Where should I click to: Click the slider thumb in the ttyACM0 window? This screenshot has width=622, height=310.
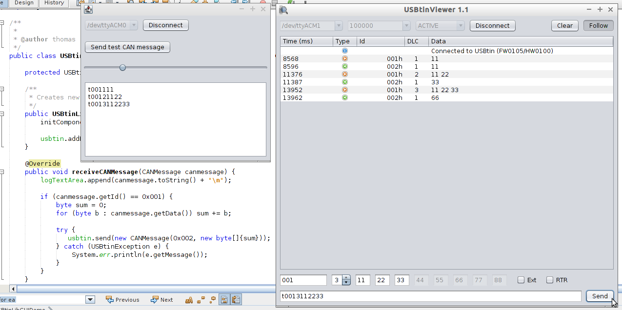[123, 67]
